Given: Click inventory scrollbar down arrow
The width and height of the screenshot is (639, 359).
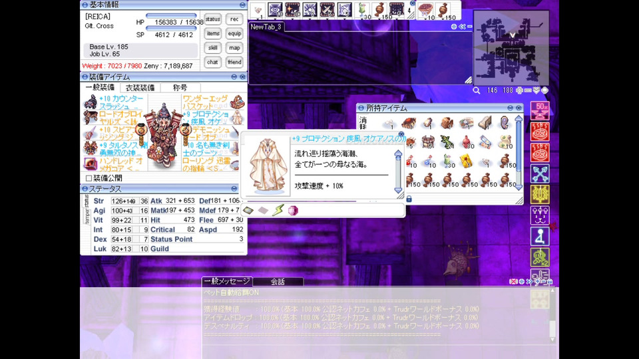Looking at the screenshot, I should tap(519, 187).
